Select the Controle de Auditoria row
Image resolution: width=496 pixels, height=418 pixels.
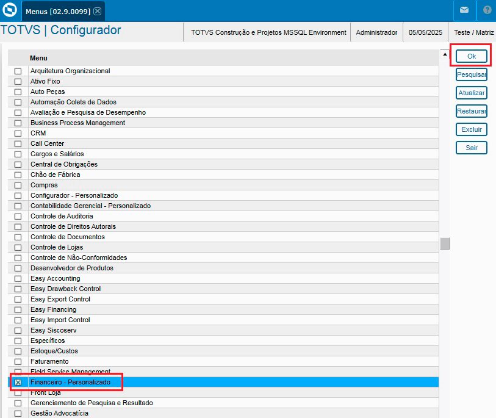coord(223,217)
